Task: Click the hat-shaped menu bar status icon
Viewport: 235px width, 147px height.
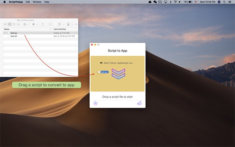Action: click(x=150, y=2)
